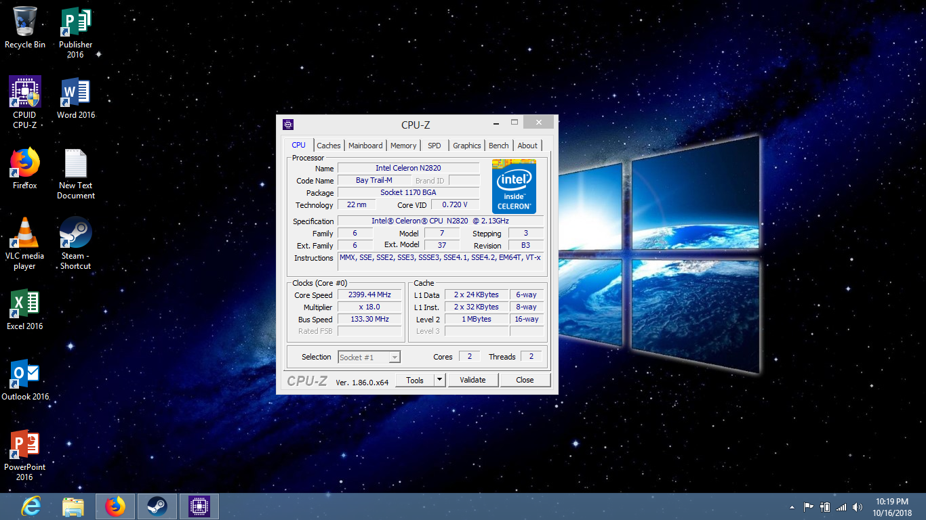Click the empty Brand ID field
The width and height of the screenshot is (926, 520).
coord(464,180)
